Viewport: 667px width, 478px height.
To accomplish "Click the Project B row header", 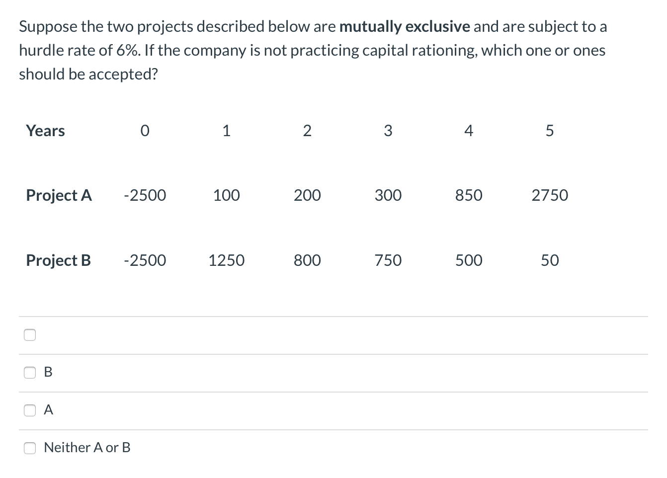I will [58, 260].
